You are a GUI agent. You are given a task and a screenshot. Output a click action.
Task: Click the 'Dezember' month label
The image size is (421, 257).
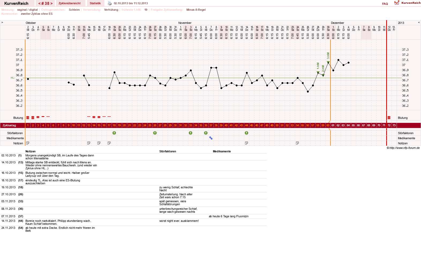point(337,23)
